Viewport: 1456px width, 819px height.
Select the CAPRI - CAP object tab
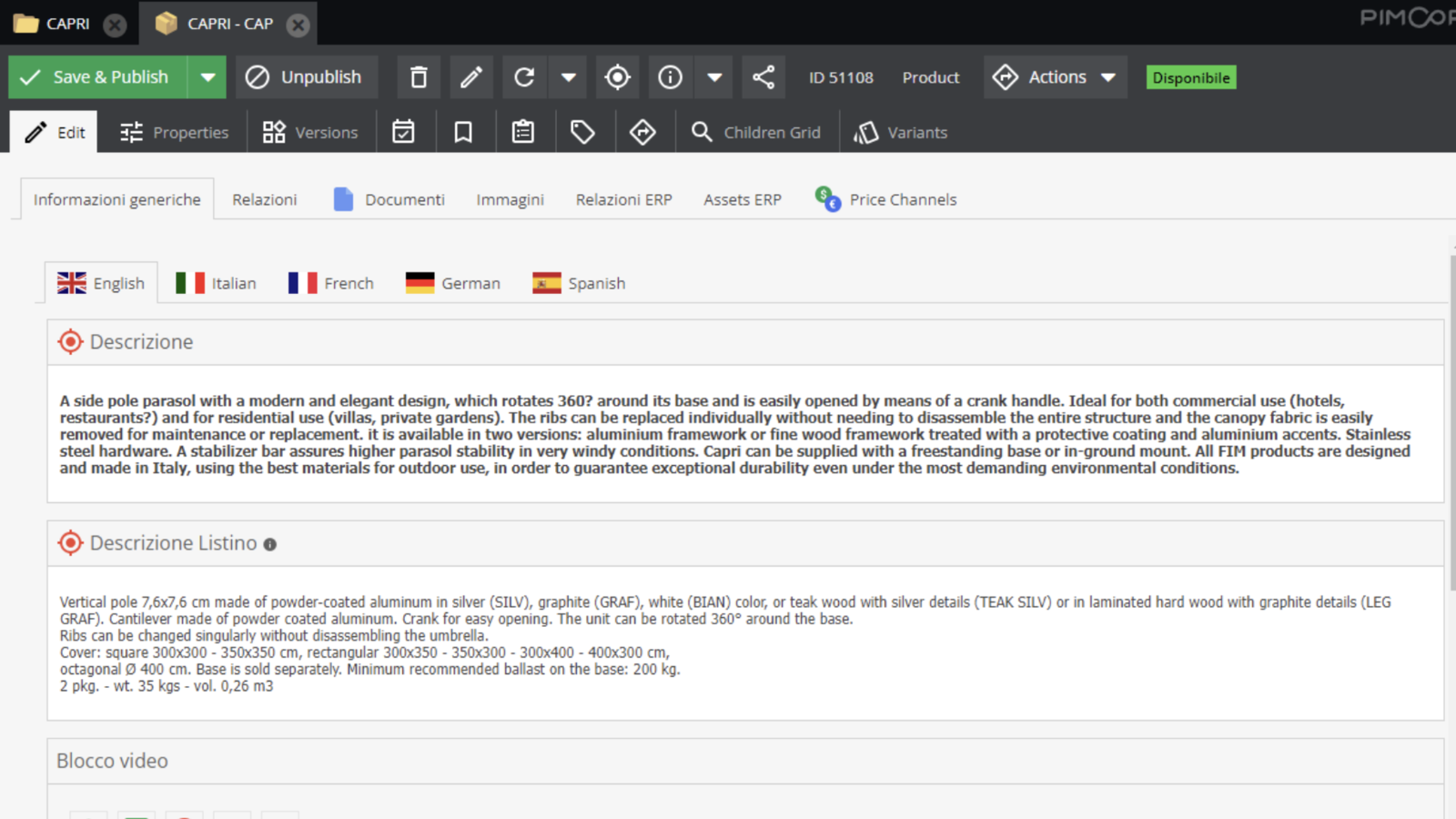click(x=227, y=24)
